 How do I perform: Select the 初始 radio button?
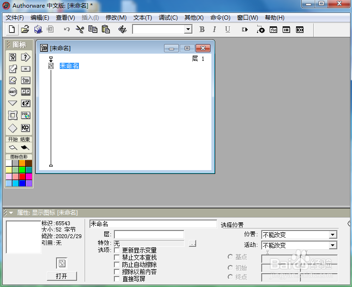pos(230,268)
